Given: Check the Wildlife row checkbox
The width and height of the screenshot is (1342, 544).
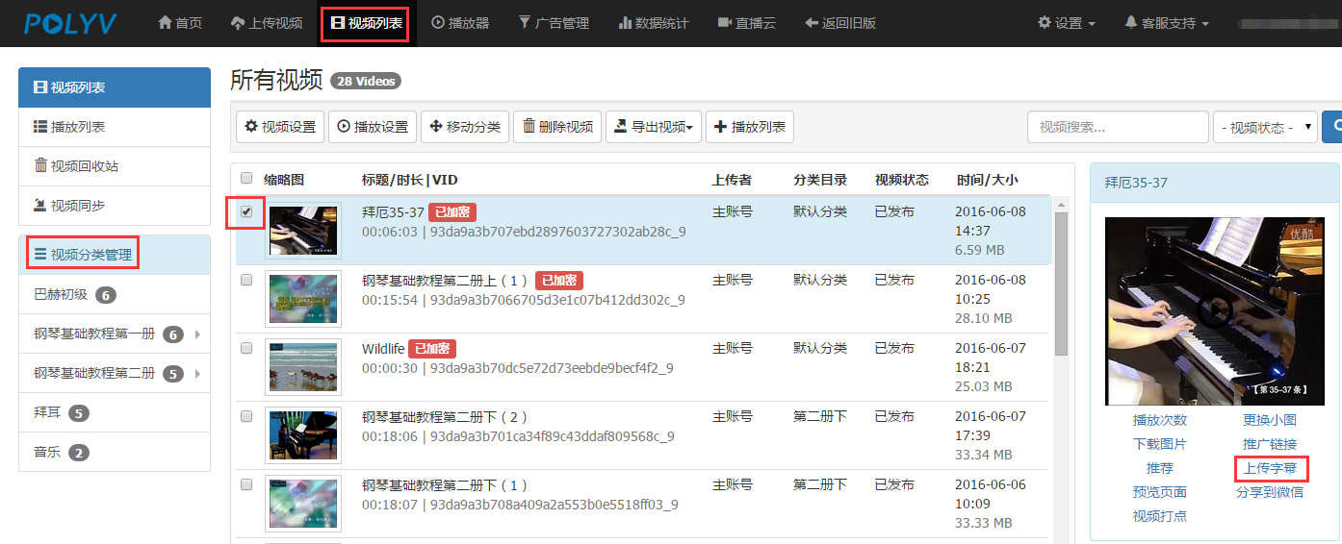Looking at the screenshot, I should point(246,348).
